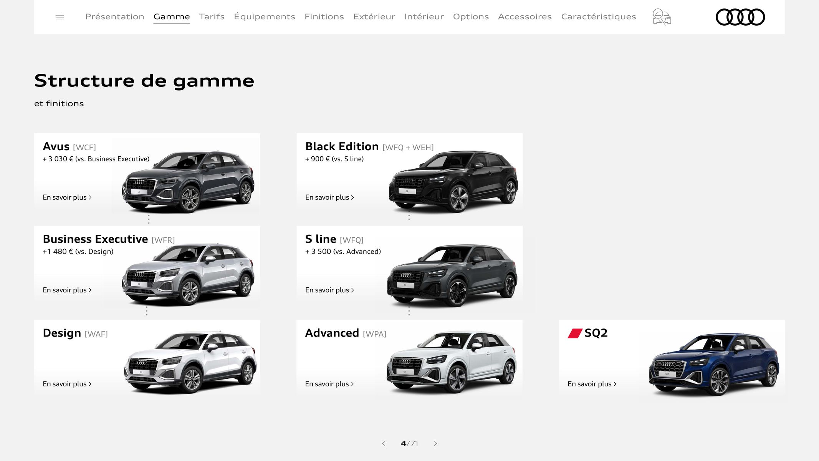Go to the Accessoires tab
This screenshot has height=461, width=819.
click(525, 17)
